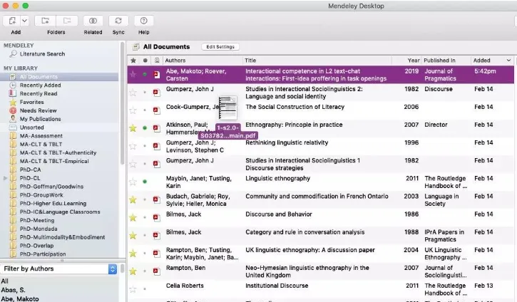Select Recently Read in My Library
This screenshot has height=302, width=517.
pyautogui.click(x=39, y=93)
